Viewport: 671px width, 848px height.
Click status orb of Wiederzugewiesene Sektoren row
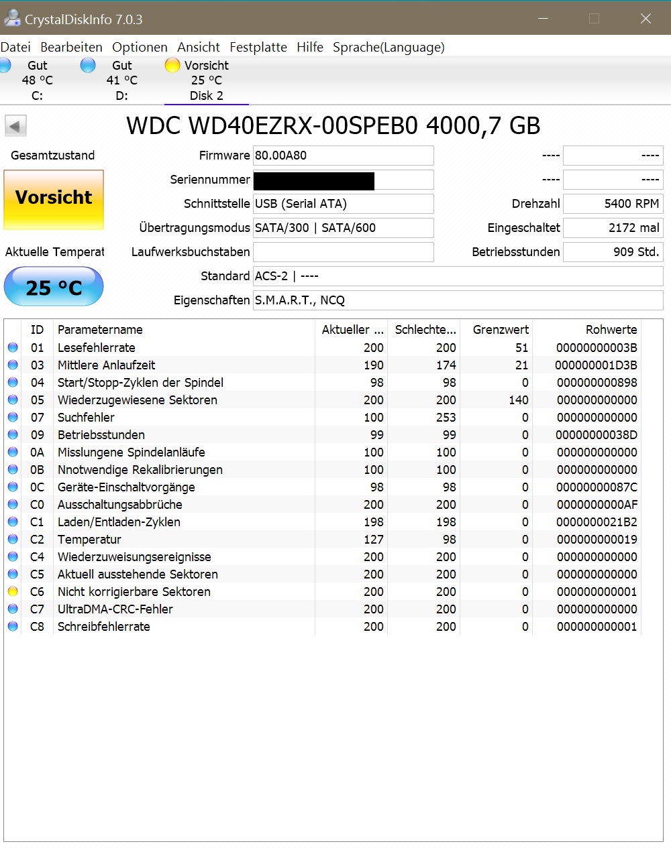(x=13, y=400)
